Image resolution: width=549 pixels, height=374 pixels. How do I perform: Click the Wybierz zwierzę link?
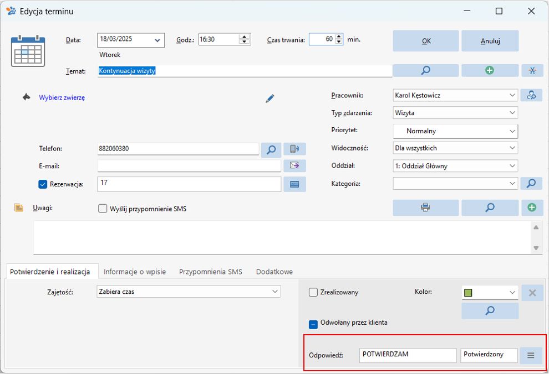(x=62, y=97)
